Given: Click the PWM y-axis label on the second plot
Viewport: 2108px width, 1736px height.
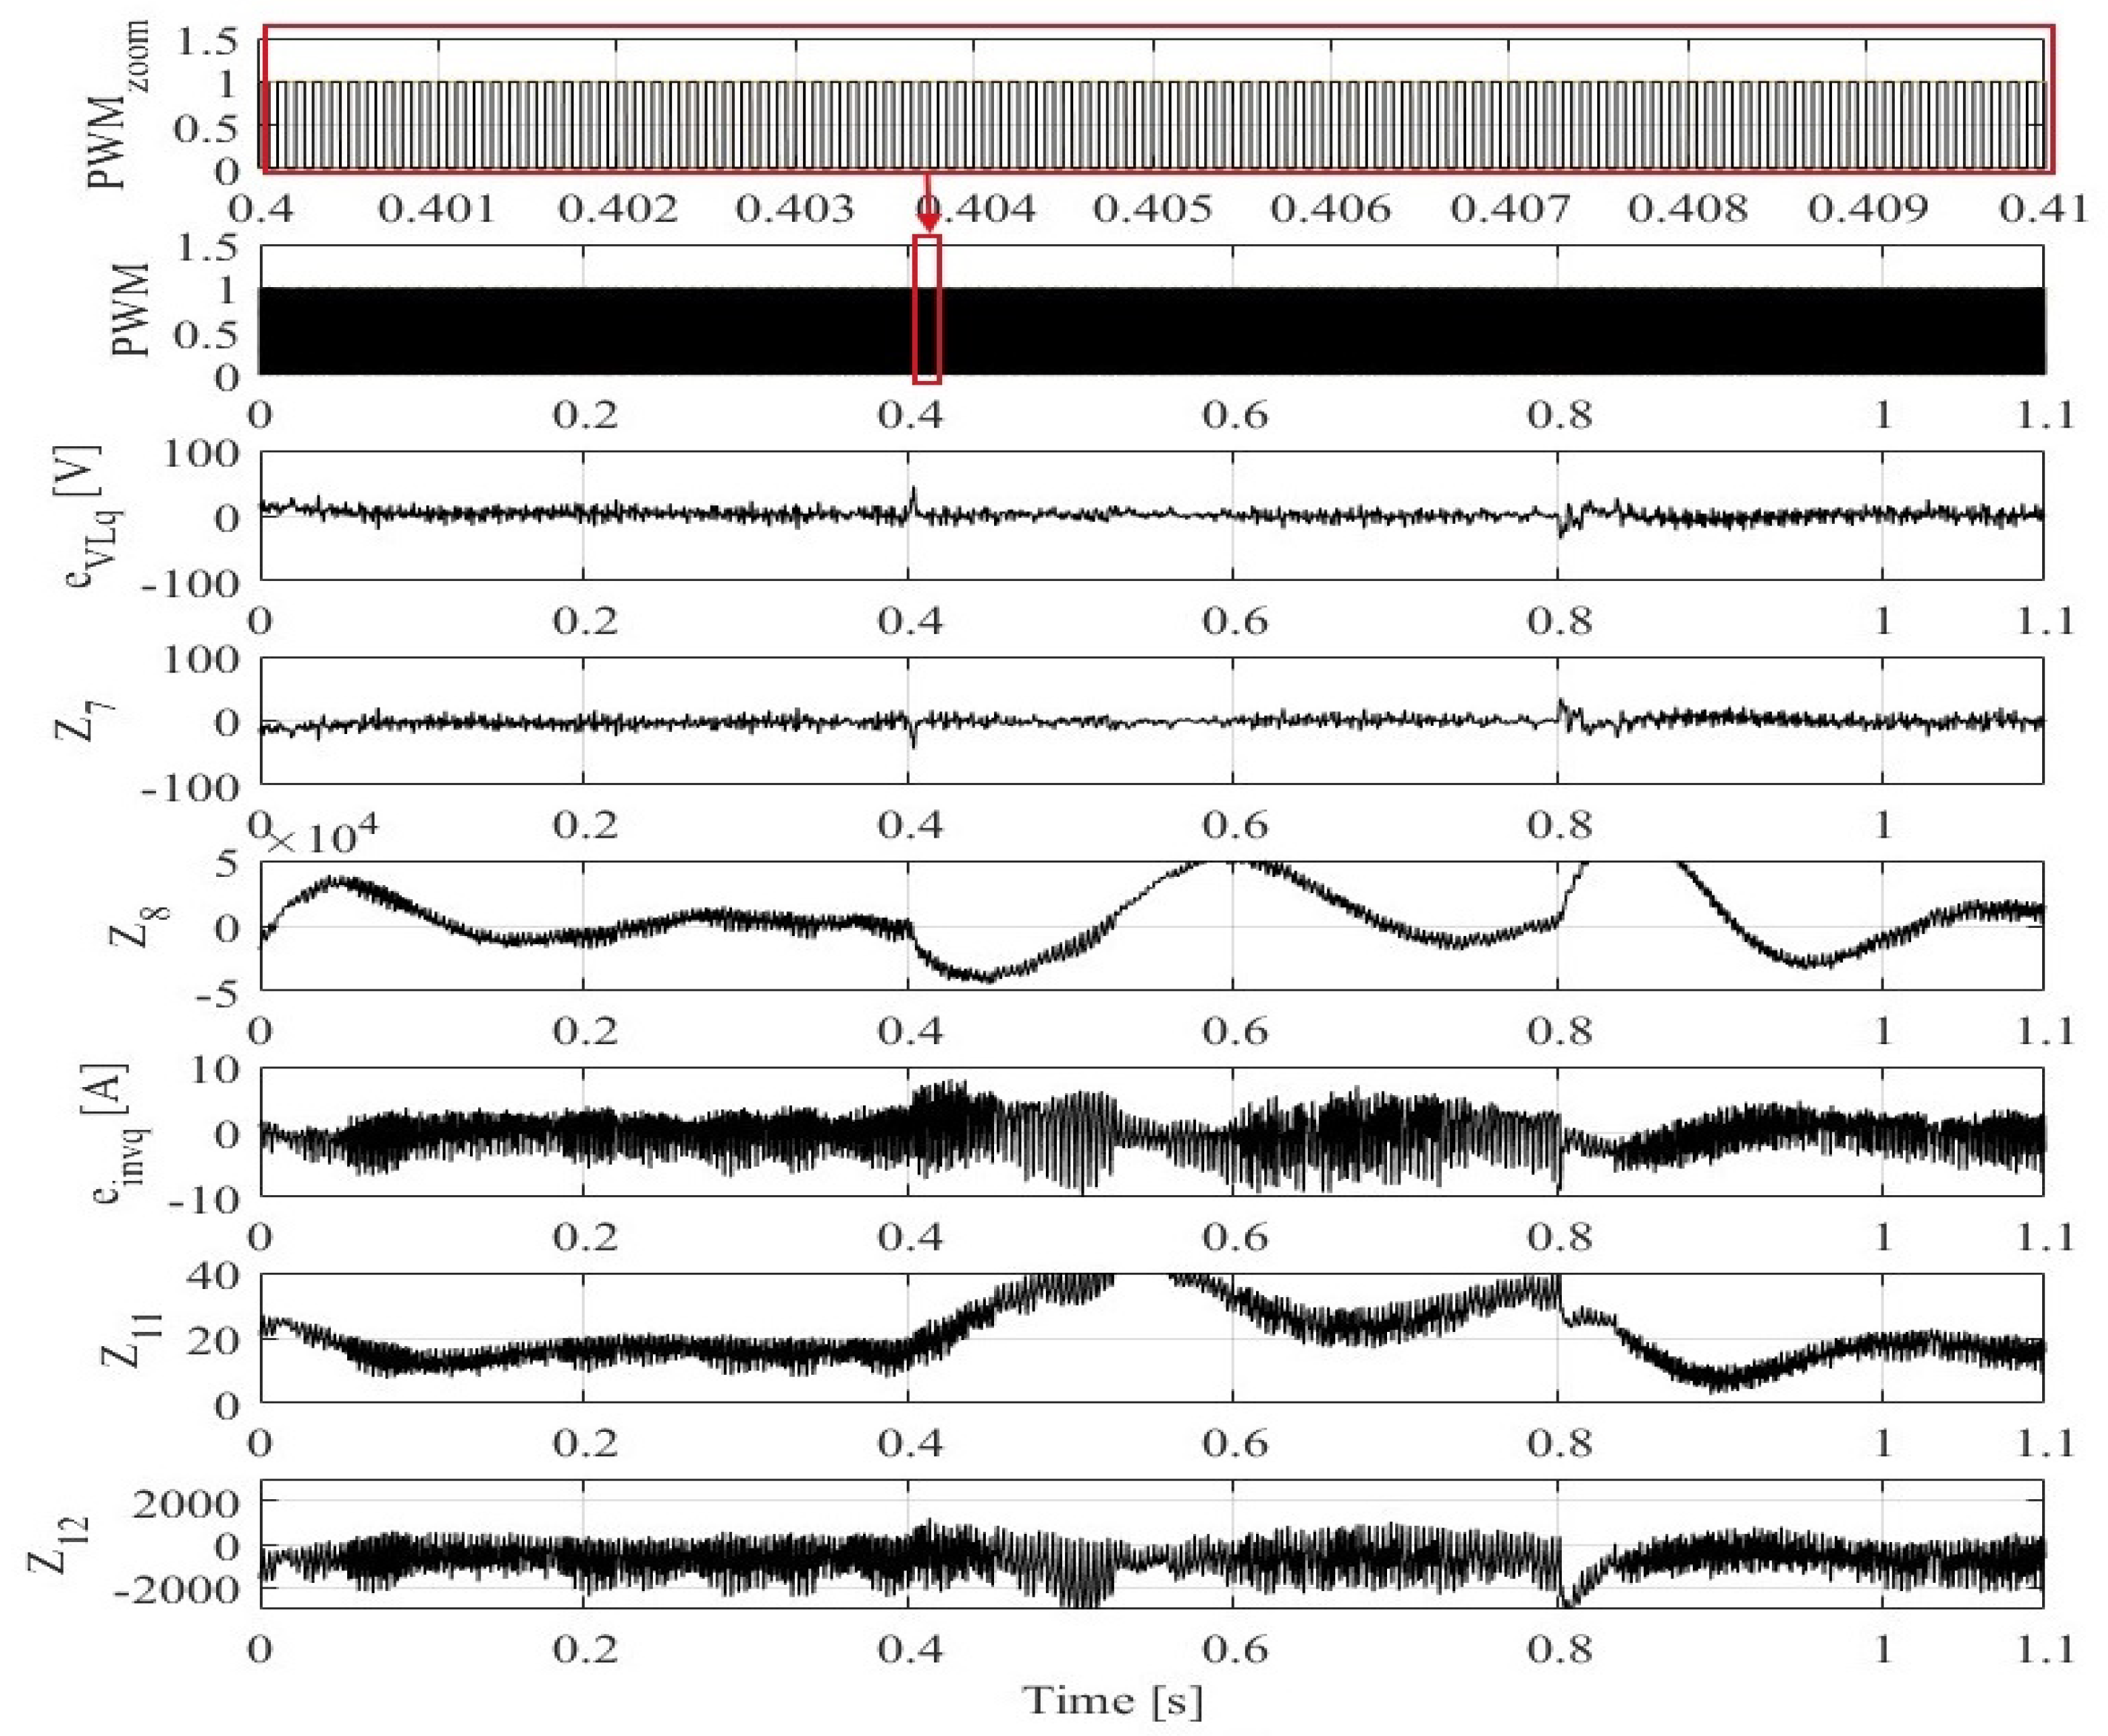Looking at the screenshot, I should pos(130,310).
